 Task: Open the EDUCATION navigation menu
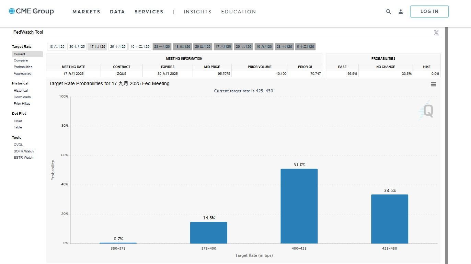click(x=239, y=12)
